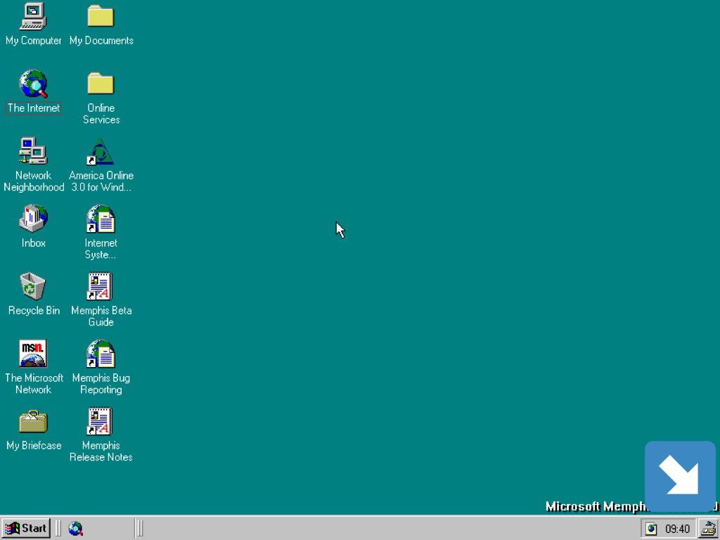The image size is (720, 540).
Task: Launch The Internet browser
Action: [33, 84]
